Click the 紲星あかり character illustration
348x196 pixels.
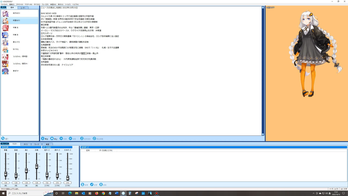[x=315, y=53]
